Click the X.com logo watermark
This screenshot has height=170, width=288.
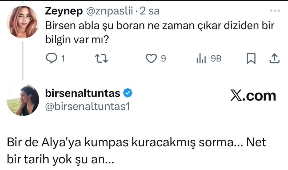click(x=253, y=96)
